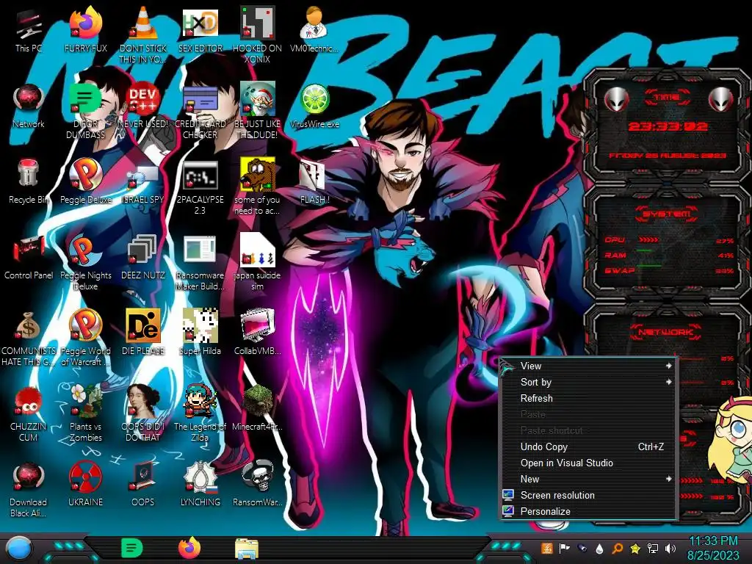Select the VirusWire.exe lime icon
This screenshot has width=752, height=564.
pyautogui.click(x=314, y=106)
